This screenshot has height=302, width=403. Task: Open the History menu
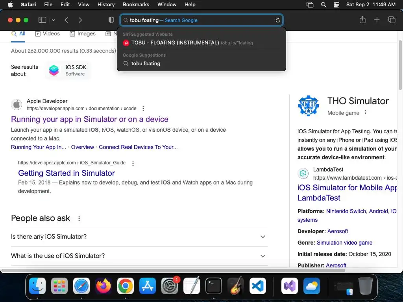(106, 5)
